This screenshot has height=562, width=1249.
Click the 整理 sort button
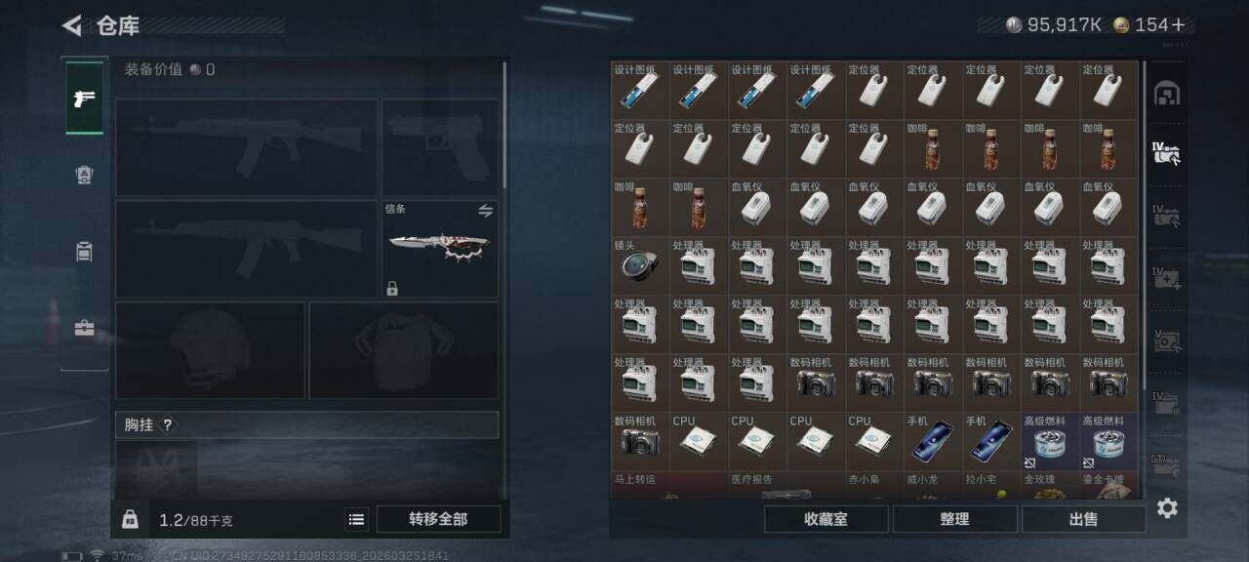click(x=954, y=519)
